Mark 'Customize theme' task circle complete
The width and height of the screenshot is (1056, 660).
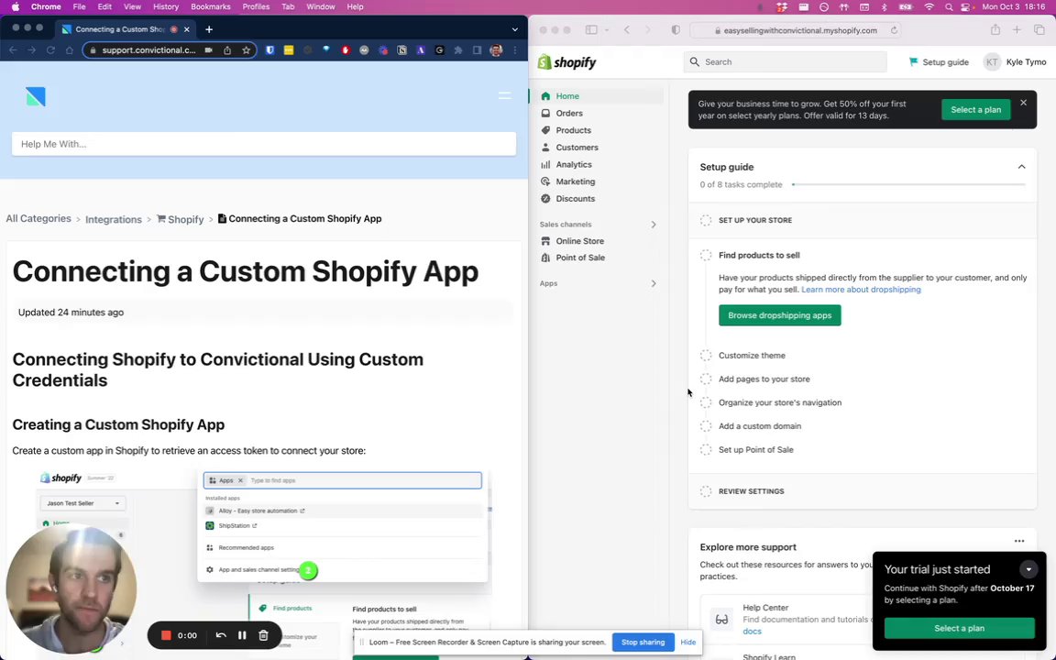706,355
